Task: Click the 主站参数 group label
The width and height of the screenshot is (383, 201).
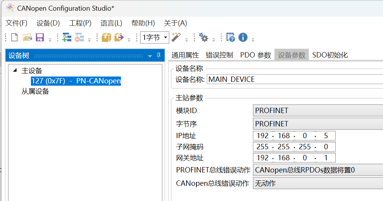Action: 189,98
